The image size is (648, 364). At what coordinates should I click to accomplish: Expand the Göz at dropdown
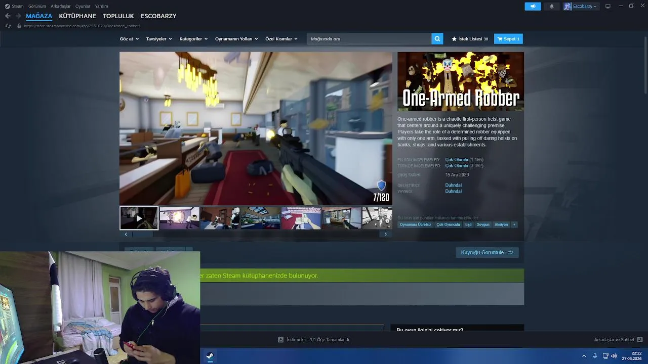tap(129, 39)
